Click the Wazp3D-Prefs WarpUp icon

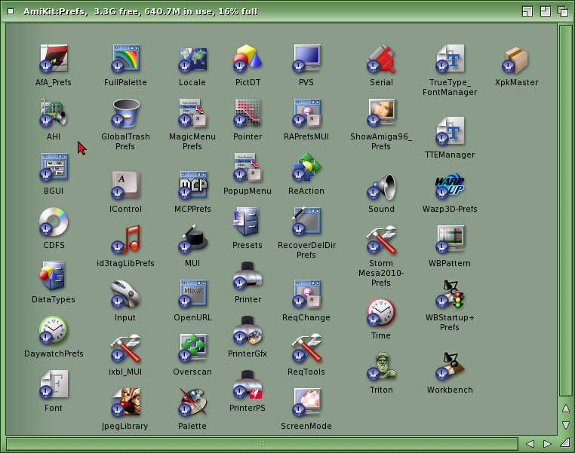pos(450,185)
